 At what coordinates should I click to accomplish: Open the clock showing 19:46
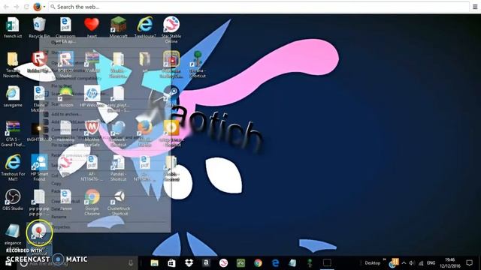(450, 263)
